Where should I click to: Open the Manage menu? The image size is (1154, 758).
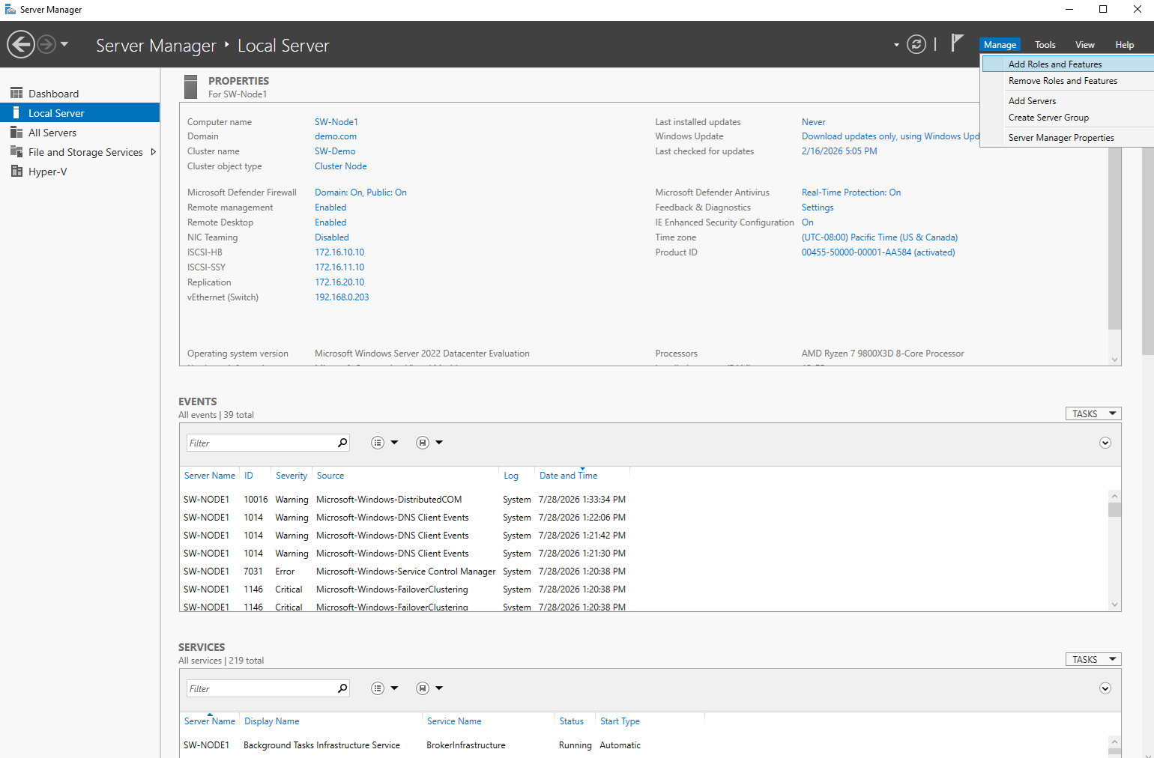click(x=1000, y=44)
